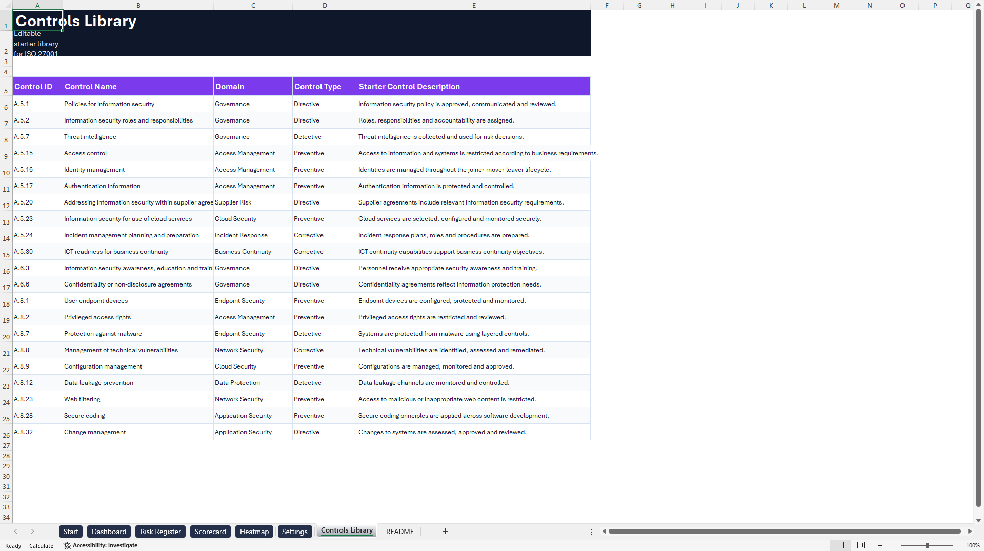The width and height of the screenshot is (984, 551).
Task: Select the Web filtering name cell
Action: tap(138, 399)
